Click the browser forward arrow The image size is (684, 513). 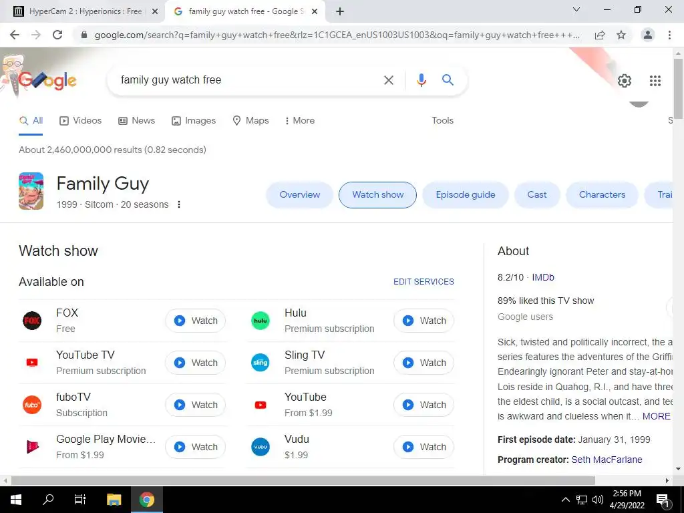[x=36, y=35]
